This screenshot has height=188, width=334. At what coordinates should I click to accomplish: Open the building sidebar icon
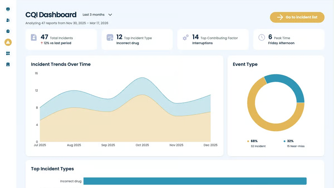[x=8, y=64]
